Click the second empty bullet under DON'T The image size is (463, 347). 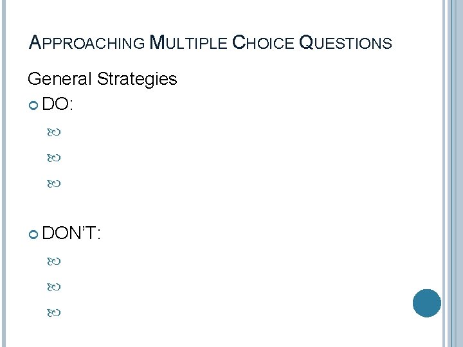[x=55, y=286]
